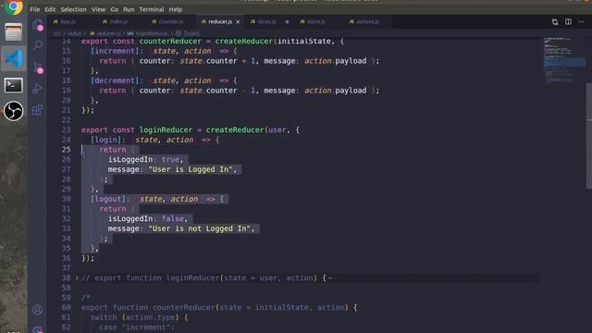Open the Selection menu
The image size is (592, 333).
click(74, 9)
